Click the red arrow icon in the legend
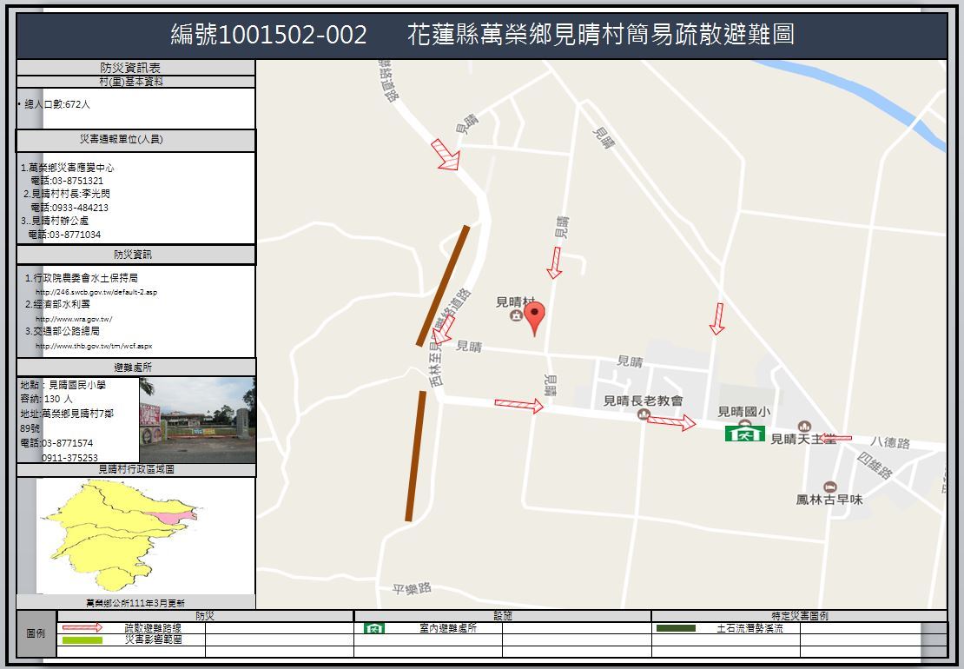964x669 pixels. point(83,627)
